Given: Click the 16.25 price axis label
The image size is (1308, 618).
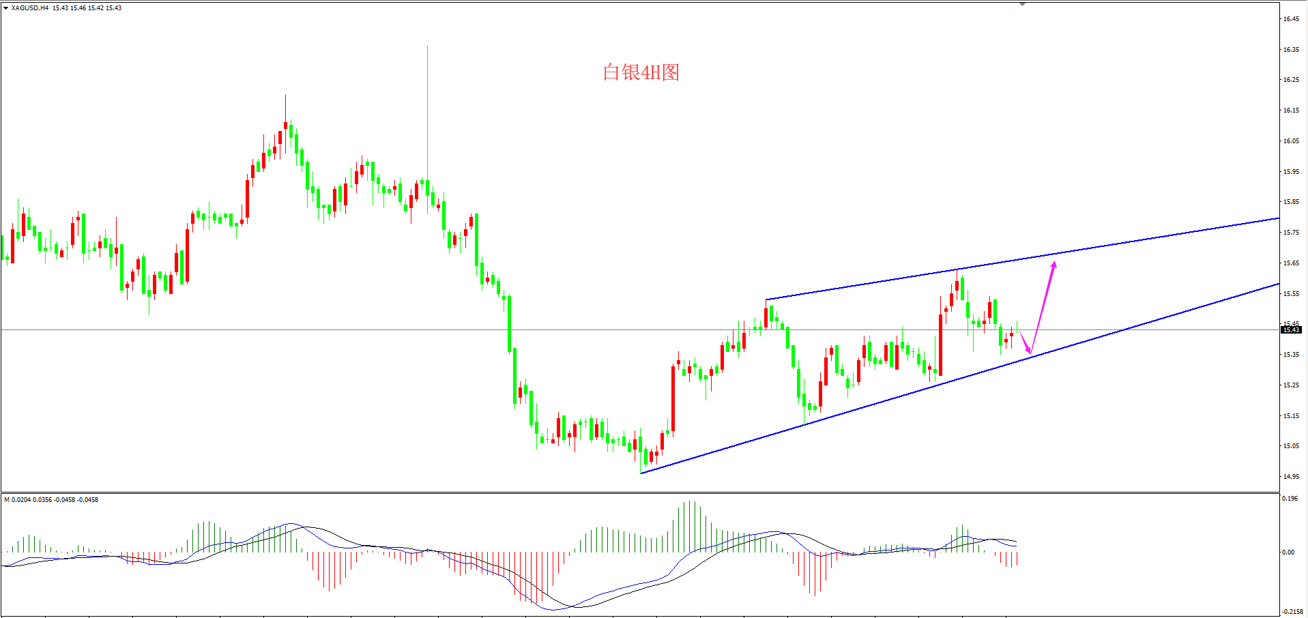Looking at the screenshot, I should pyautogui.click(x=1291, y=80).
